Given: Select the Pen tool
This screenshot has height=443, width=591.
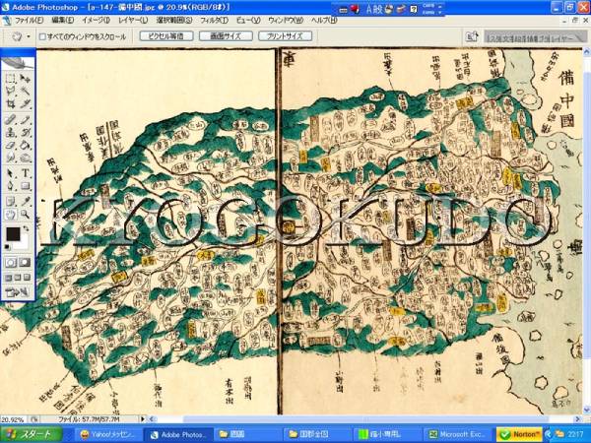Looking at the screenshot, I should (11, 186).
